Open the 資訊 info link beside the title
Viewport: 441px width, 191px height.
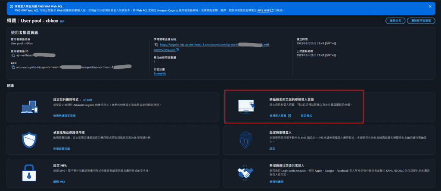[62, 22]
